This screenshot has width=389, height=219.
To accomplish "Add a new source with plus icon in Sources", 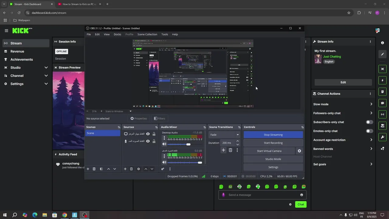I will [x=125, y=169].
